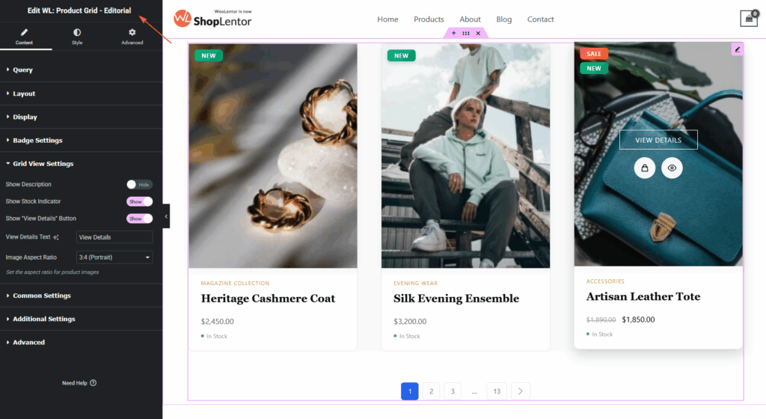Click the ShopLentor logo
The width and height of the screenshot is (766, 419).
[x=212, y=19]
